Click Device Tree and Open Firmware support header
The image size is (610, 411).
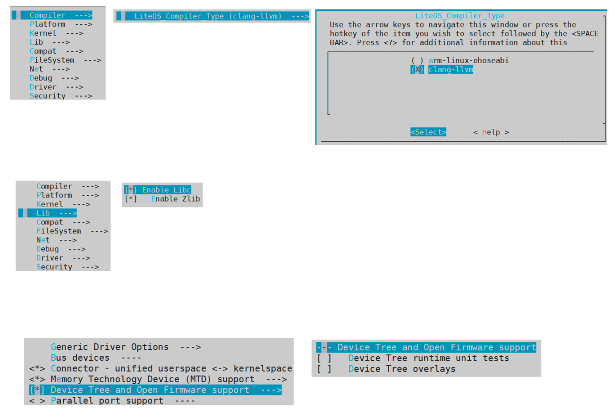[x=426, y=347]
